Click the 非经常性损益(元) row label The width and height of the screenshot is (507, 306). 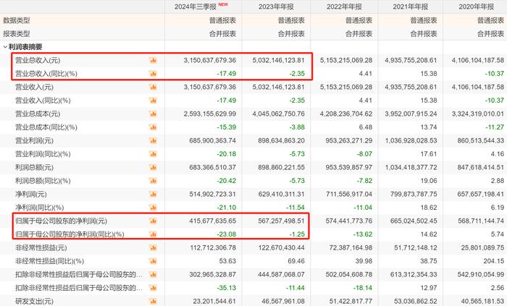tap(41, 248)
